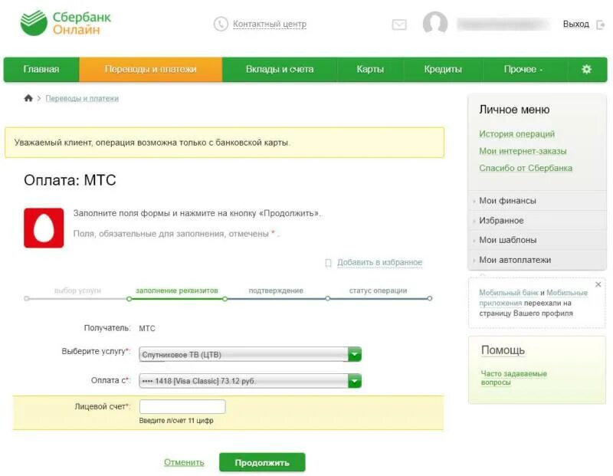Focus the Лицевой счет input field

coord(182,406)
